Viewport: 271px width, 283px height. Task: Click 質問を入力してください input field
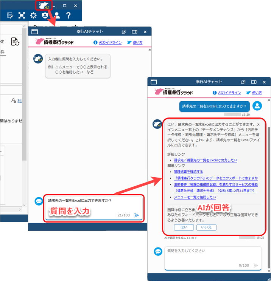click(x=213, y=258)
